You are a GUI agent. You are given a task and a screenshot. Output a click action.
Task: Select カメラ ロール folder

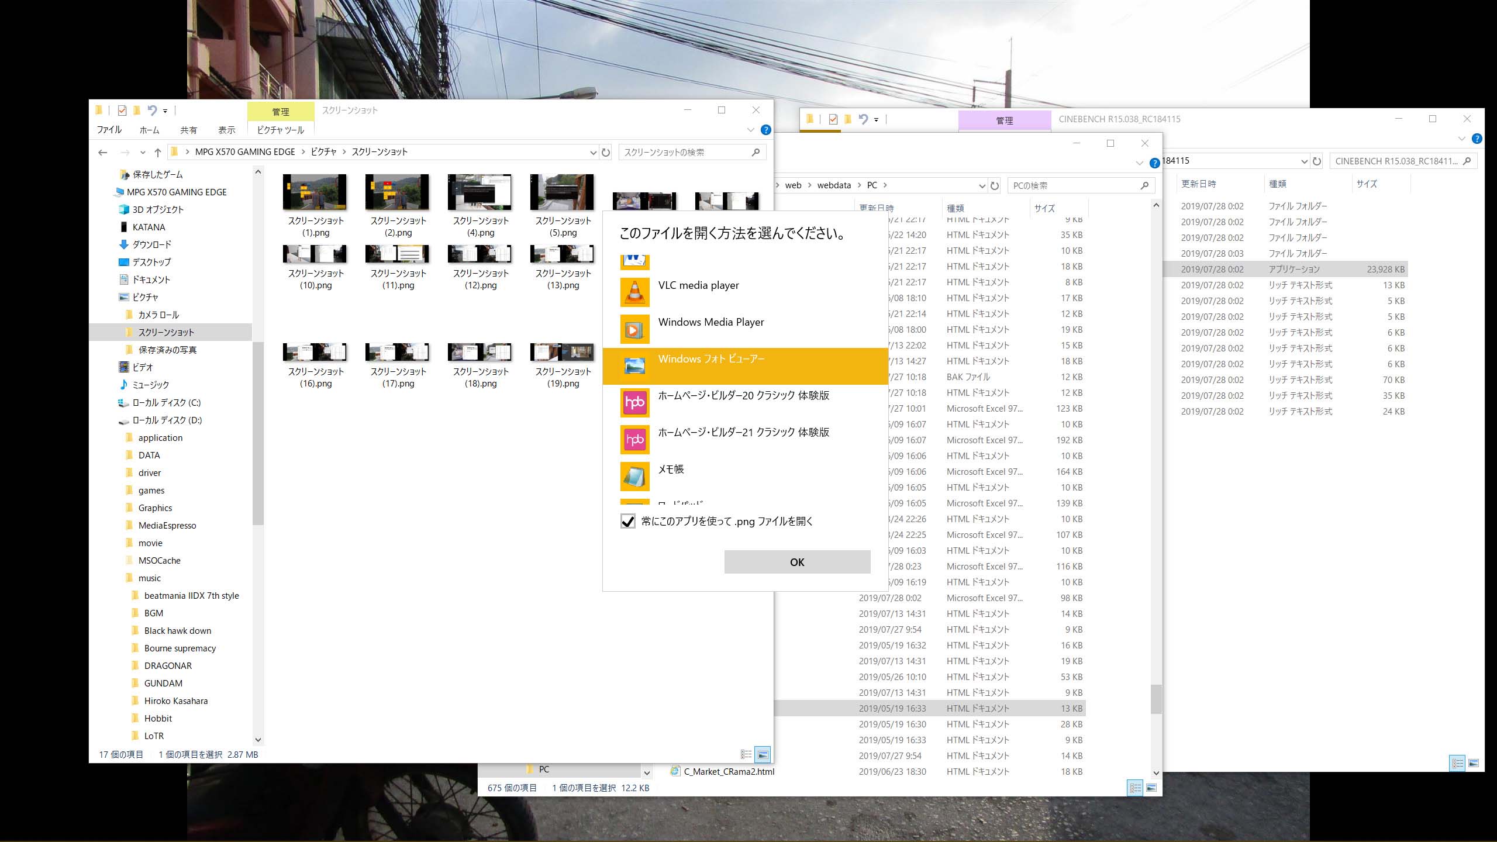(158, 315)
